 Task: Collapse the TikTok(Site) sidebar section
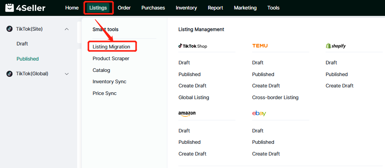click(x=67, y=29)
